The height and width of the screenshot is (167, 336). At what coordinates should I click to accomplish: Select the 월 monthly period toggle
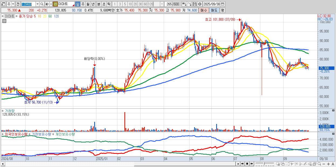point(88,4)
